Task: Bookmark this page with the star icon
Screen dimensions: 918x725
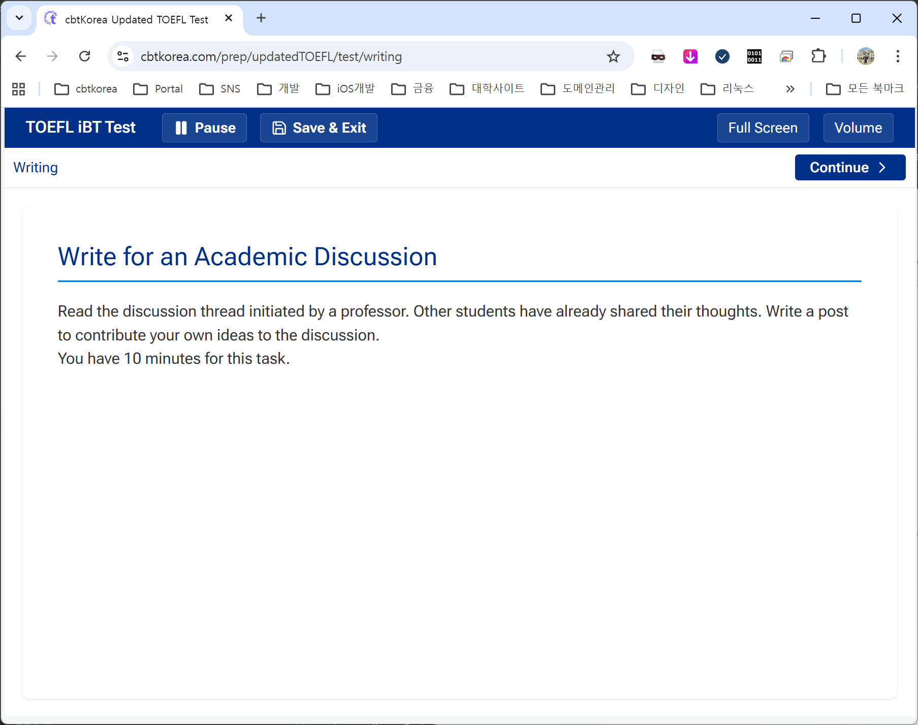Action: 613,56
